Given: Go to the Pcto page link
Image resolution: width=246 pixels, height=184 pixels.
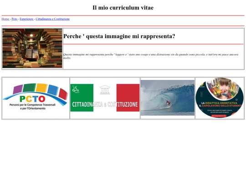Looking at the screenshot, I should click(15, 19).
